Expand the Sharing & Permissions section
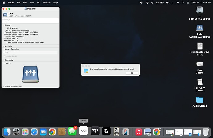213x138 pixels. coord(3,86)
